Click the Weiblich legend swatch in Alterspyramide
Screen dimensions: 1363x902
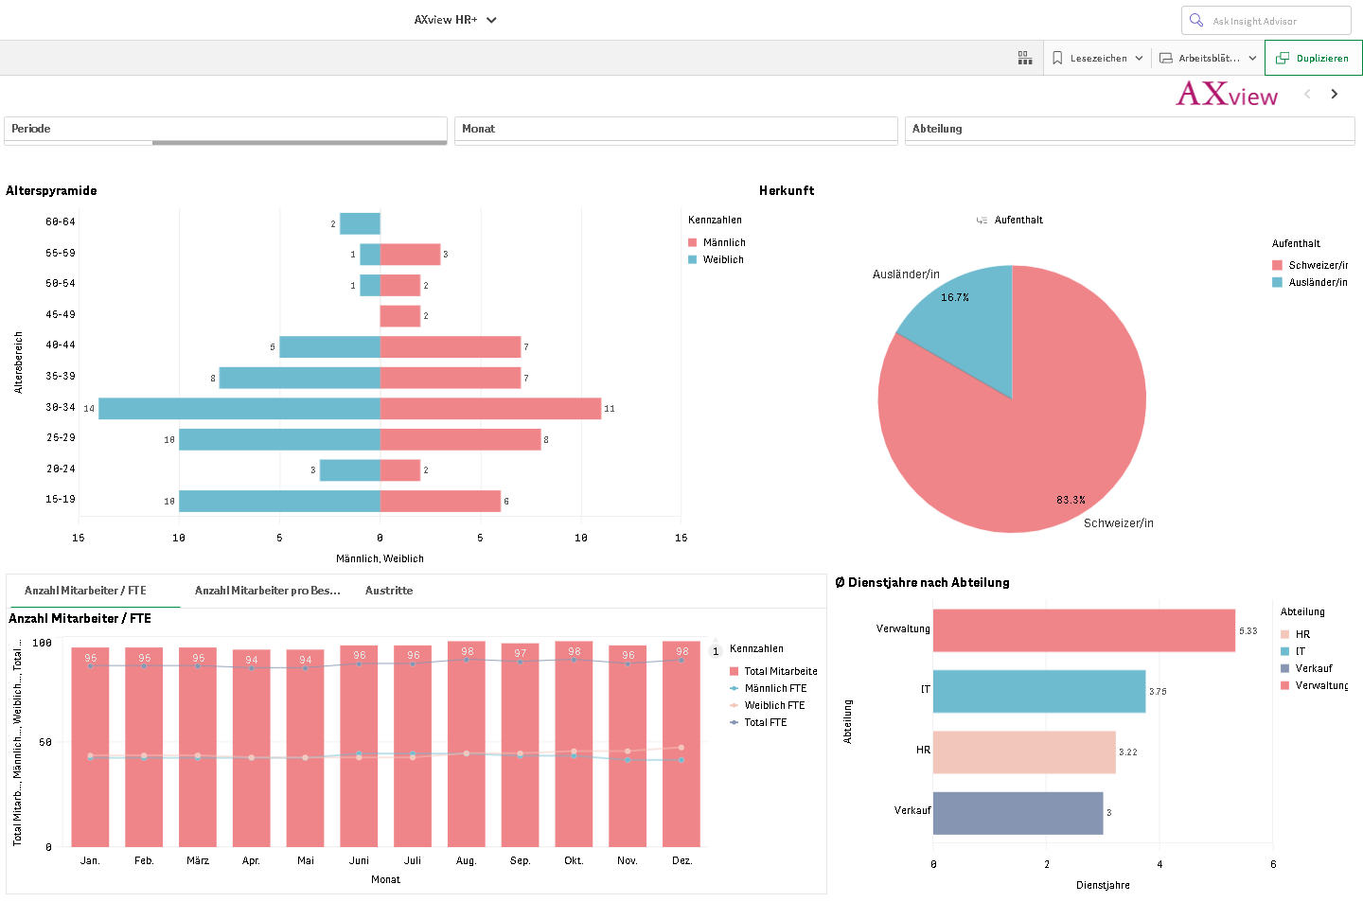(x=693, y=260)
